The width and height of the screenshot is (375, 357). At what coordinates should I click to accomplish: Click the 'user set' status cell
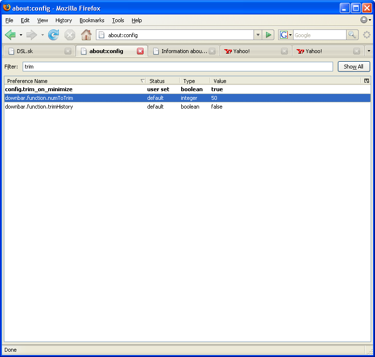pos(158,89)
